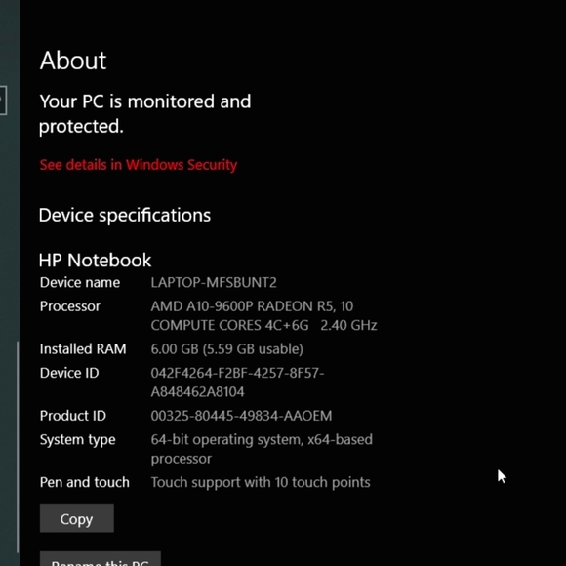566x566 pixels.
Task: Click the Pen and touch label
Action: click(x=85, y=482)
